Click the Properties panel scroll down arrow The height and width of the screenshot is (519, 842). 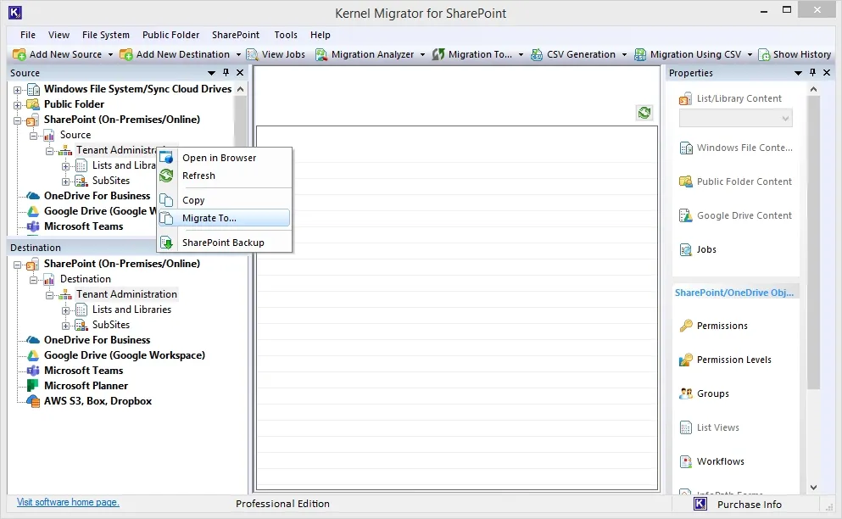tap(813, 488)
